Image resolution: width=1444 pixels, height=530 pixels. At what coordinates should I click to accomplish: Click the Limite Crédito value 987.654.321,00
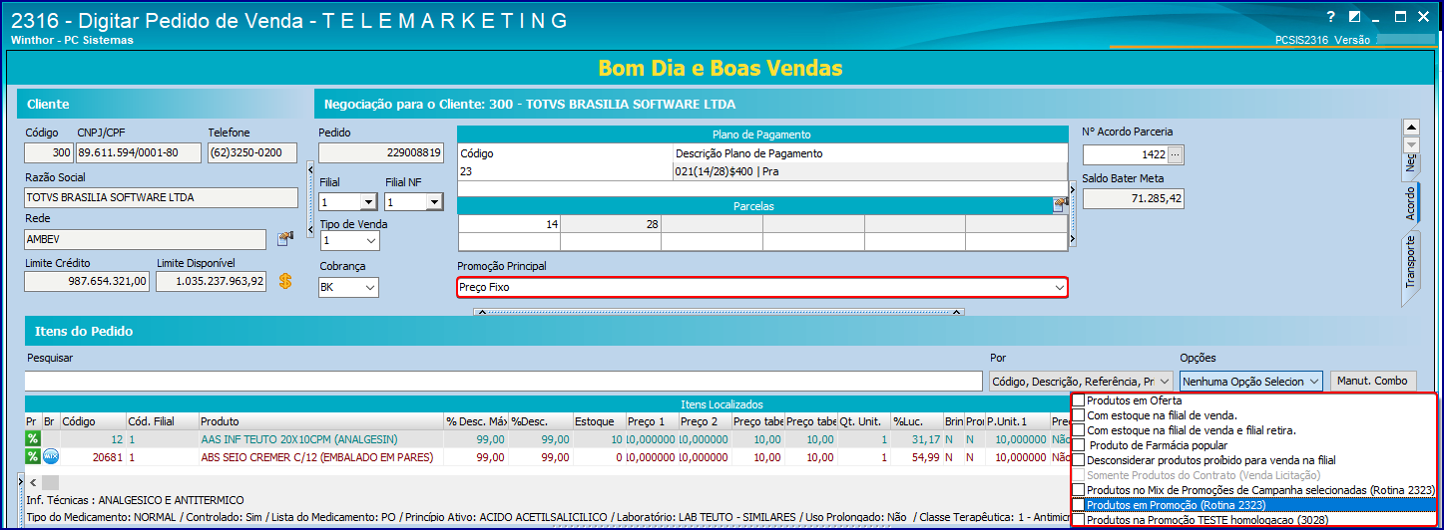tap(87, 281)
